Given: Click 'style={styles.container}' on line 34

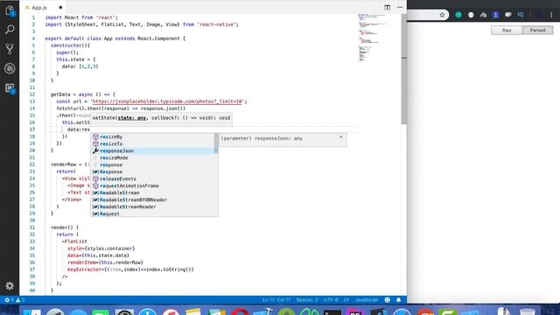Looking at the screenshot, I should coord(101,248).
